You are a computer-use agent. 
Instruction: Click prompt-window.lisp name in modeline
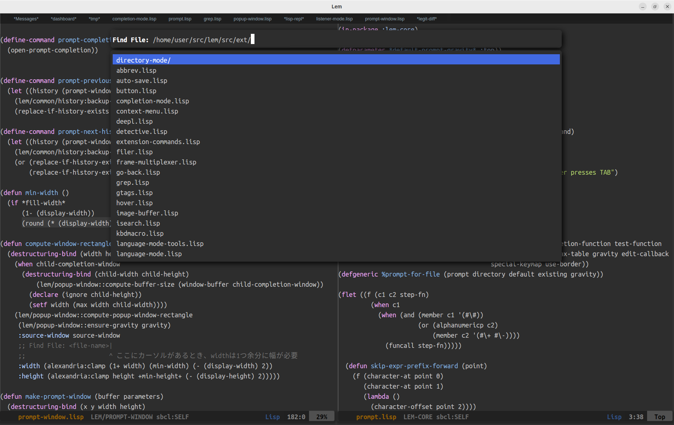[51, 417]
